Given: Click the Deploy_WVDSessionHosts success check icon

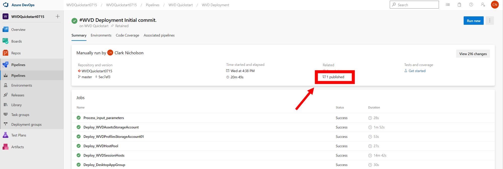Looking at the screenshot, I should coord(79,155).
